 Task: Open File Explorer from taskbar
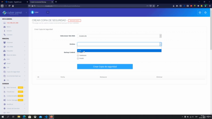click(x=19, y=117)
